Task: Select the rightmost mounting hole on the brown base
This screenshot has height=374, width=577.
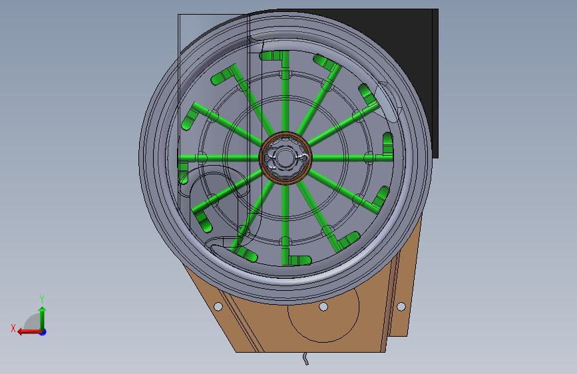Action: coord(401,306)
